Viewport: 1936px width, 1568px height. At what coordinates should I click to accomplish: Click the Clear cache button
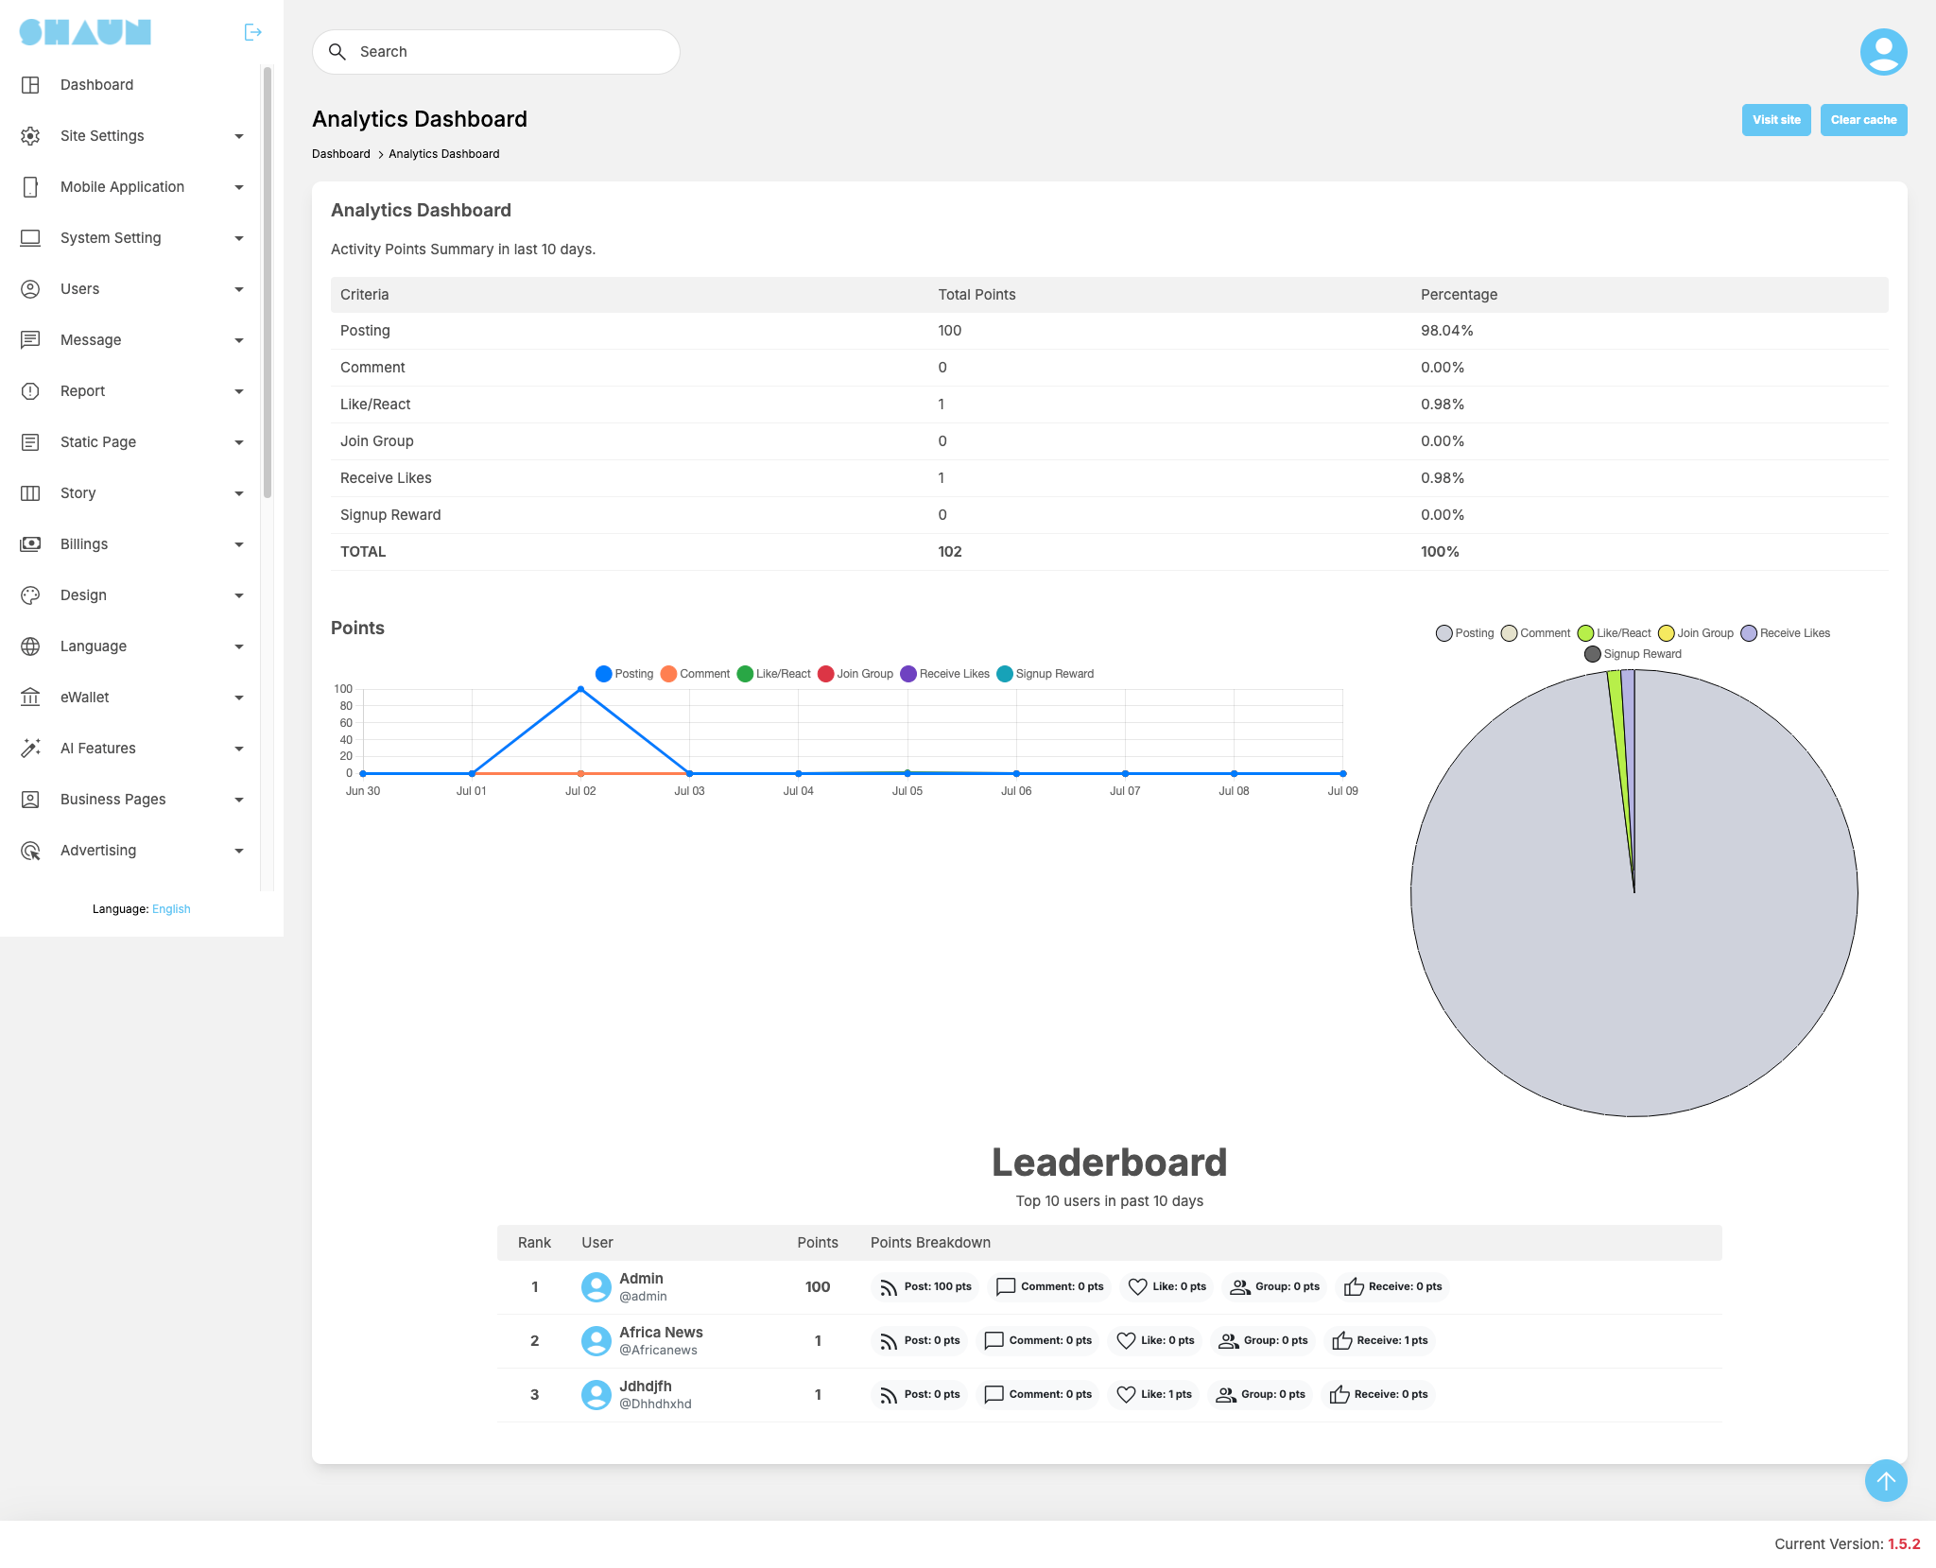pyautogui.click(x=1863, y=120)
